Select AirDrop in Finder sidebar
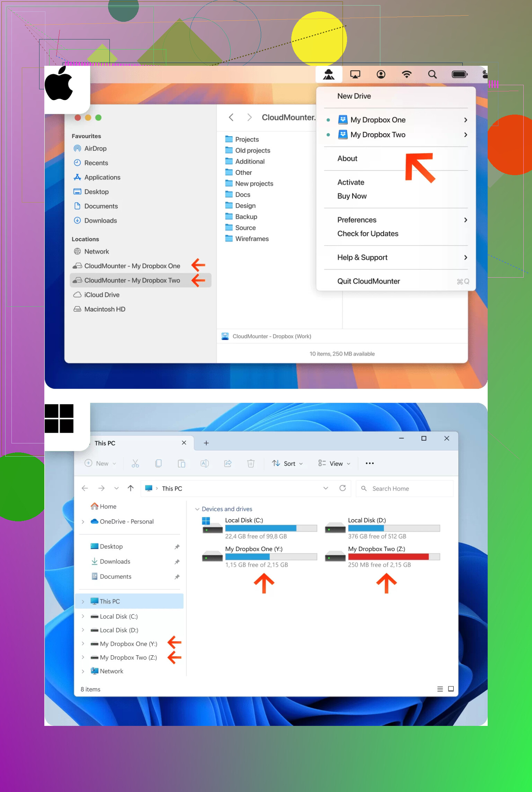This screenshot has width=532, height=792. [95, 148]
